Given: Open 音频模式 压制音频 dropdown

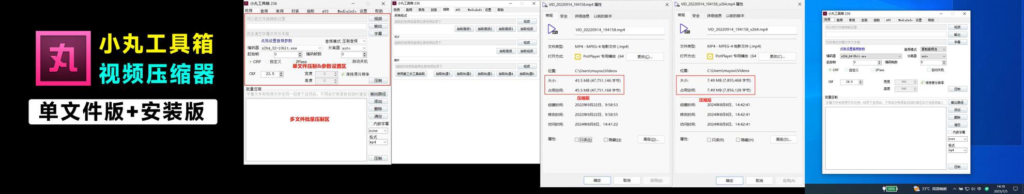Looking at the screenshot, I should click(354, 41).
